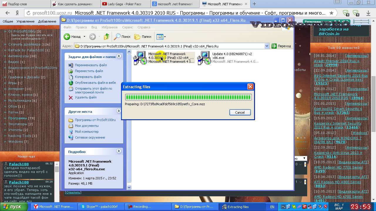Open the 'Управление' site menu item
Viewport: 376px width, 211px height.
26,21
